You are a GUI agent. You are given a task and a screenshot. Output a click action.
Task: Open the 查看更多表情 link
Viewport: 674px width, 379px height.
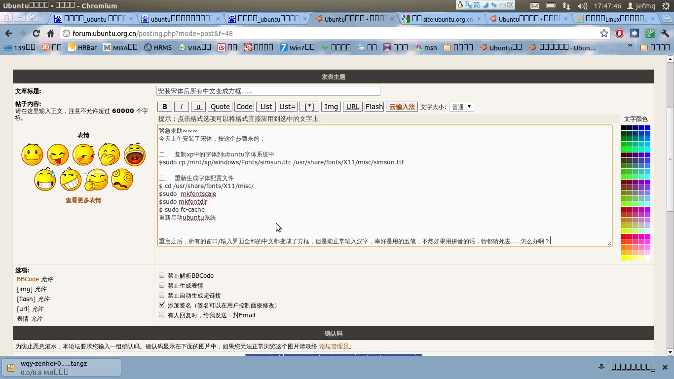coord(83,200)
